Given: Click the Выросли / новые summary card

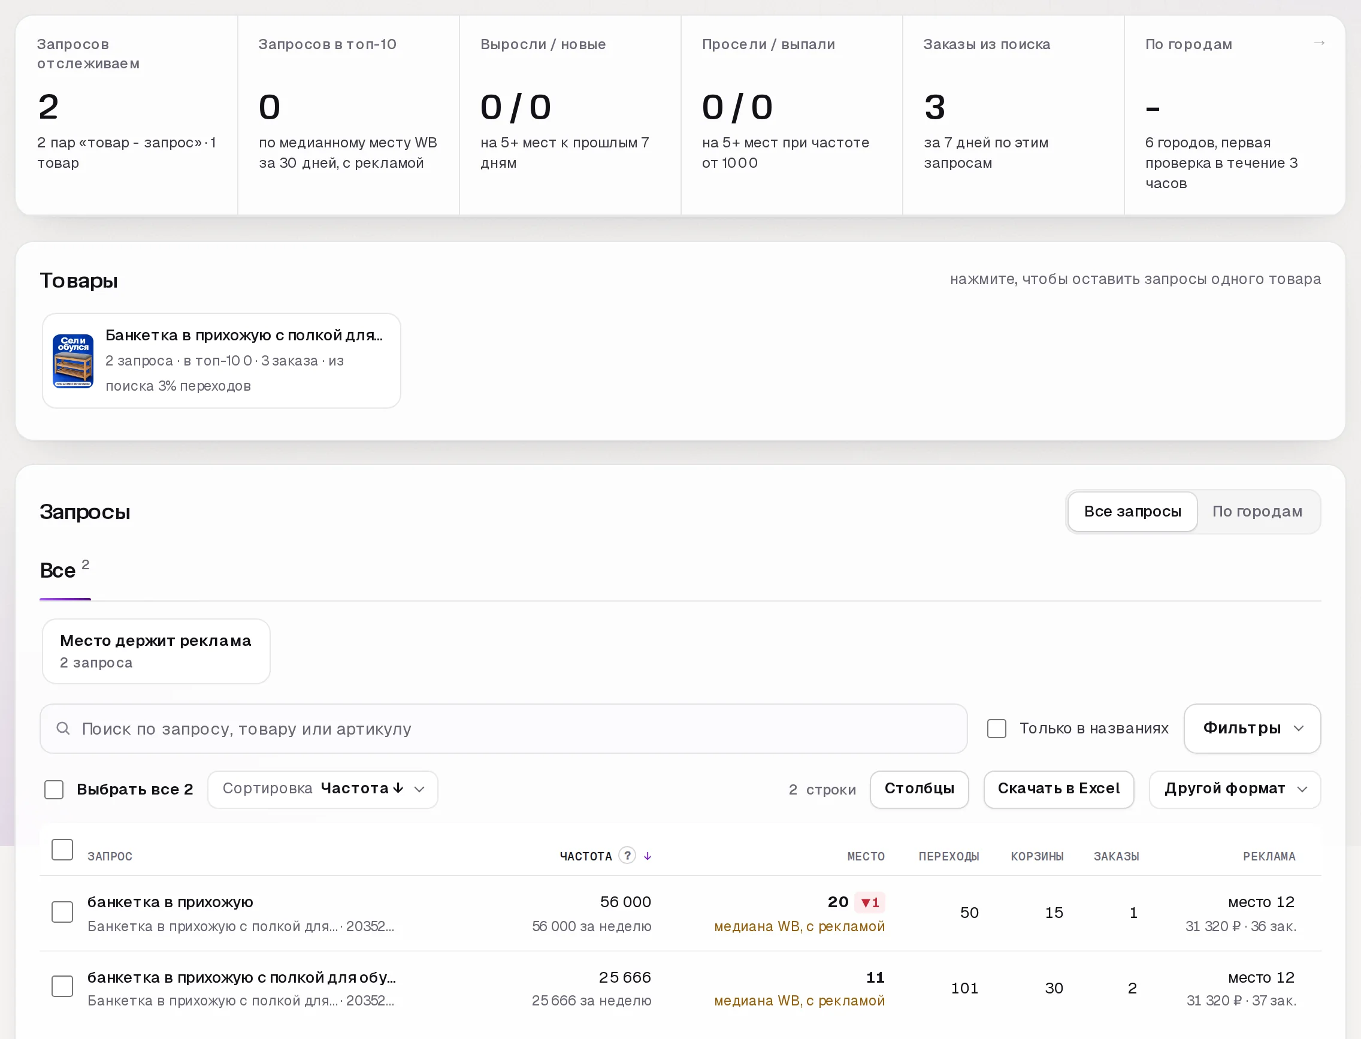Looking at the screenshot, I should 570,115.
